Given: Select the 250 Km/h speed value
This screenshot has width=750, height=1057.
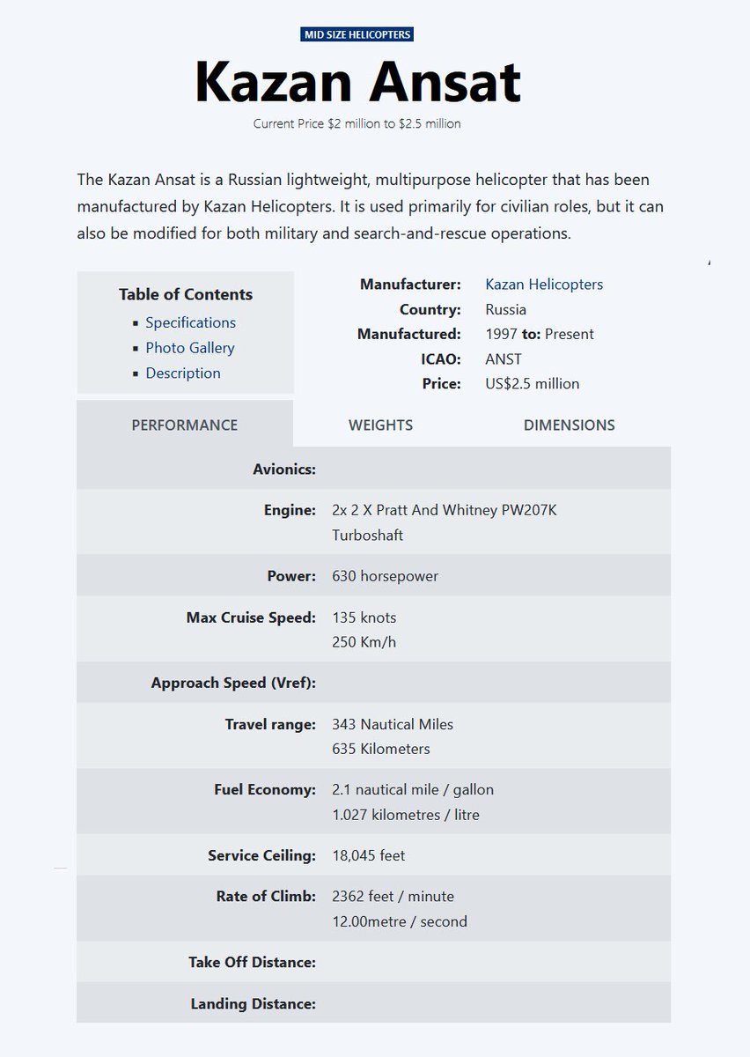Looking at the screenshot, I should [364, 642].
